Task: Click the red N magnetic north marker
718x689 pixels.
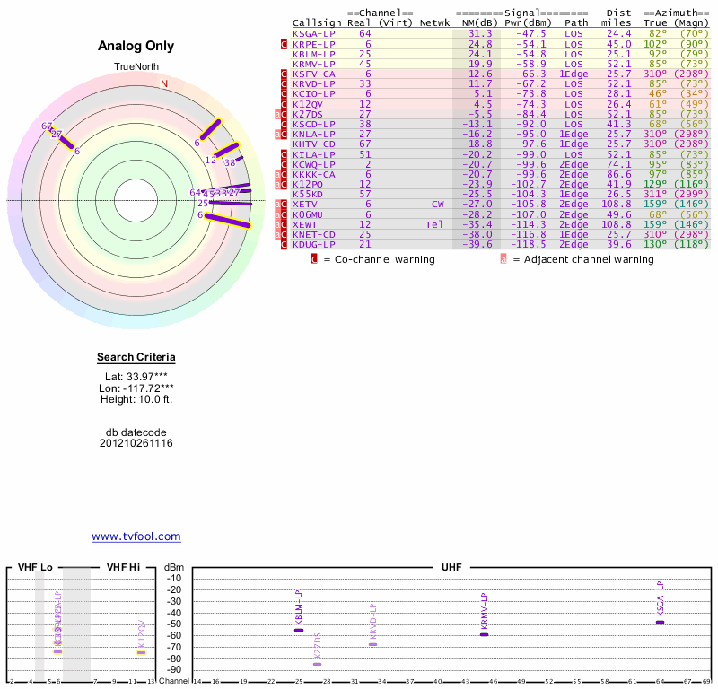Action: point(164,84)
